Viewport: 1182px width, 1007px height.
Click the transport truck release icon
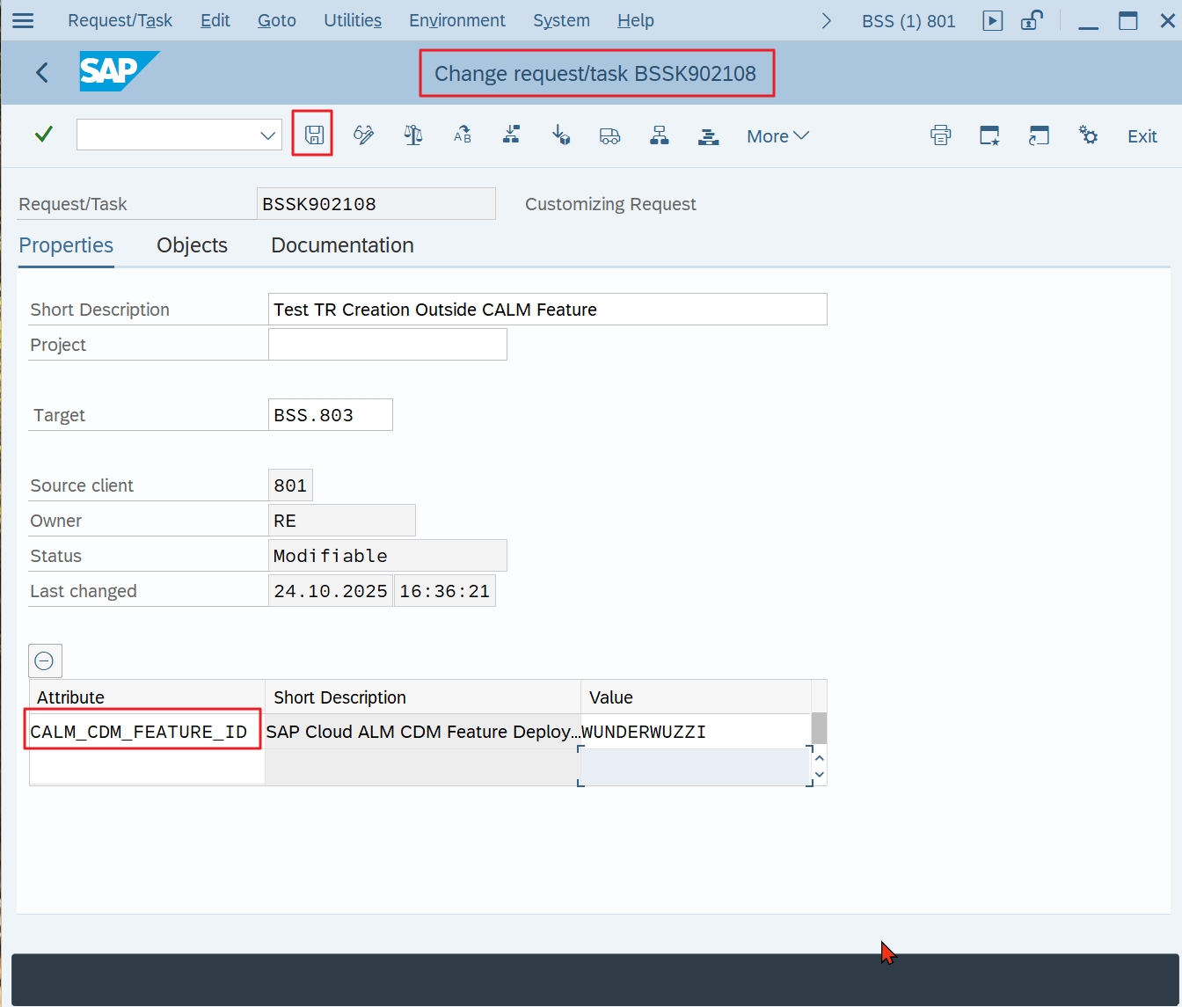609,135
